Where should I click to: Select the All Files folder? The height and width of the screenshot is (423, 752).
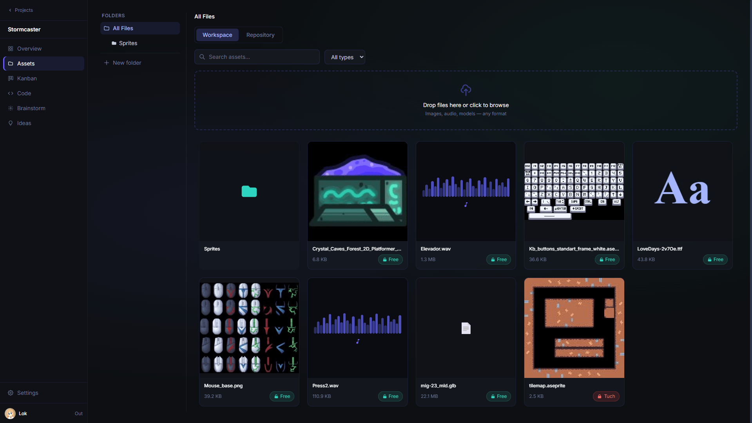coord(140,28)
